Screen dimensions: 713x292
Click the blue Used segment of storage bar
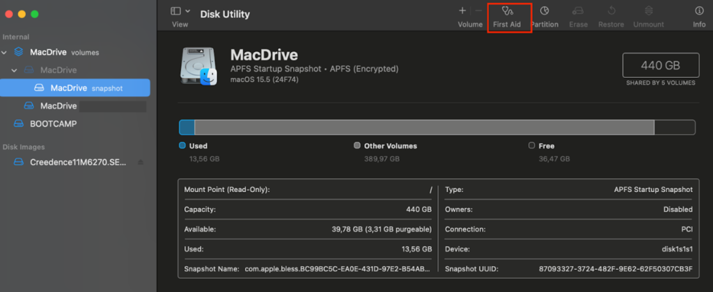[187, 127]
